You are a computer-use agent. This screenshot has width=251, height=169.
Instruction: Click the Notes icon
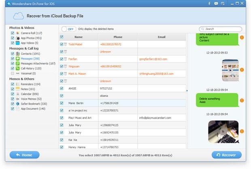point(17,89)
